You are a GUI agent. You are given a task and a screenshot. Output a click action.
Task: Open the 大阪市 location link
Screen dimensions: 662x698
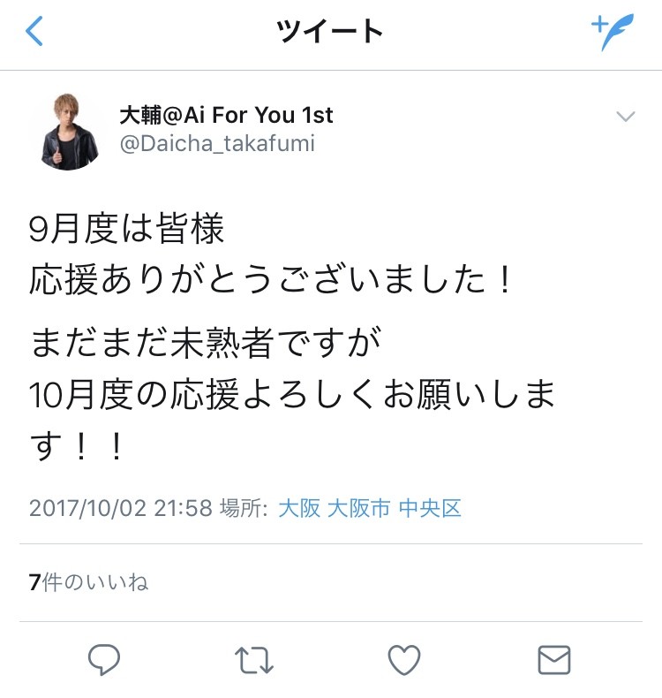tap(358, 508)
